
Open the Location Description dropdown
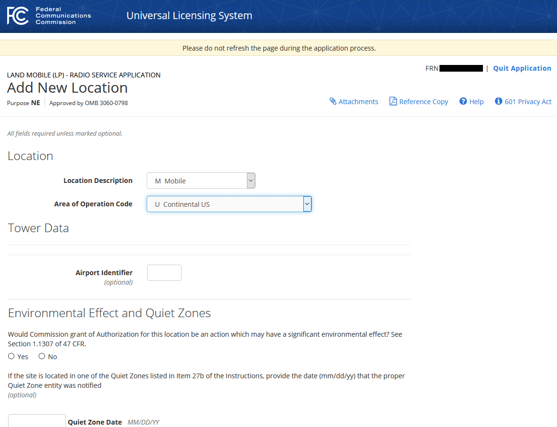point(201,181)
